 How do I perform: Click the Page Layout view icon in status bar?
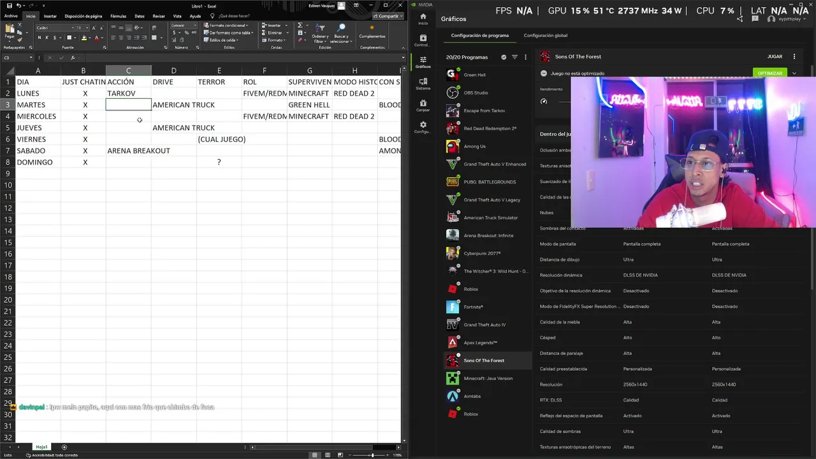pos(328,455)
